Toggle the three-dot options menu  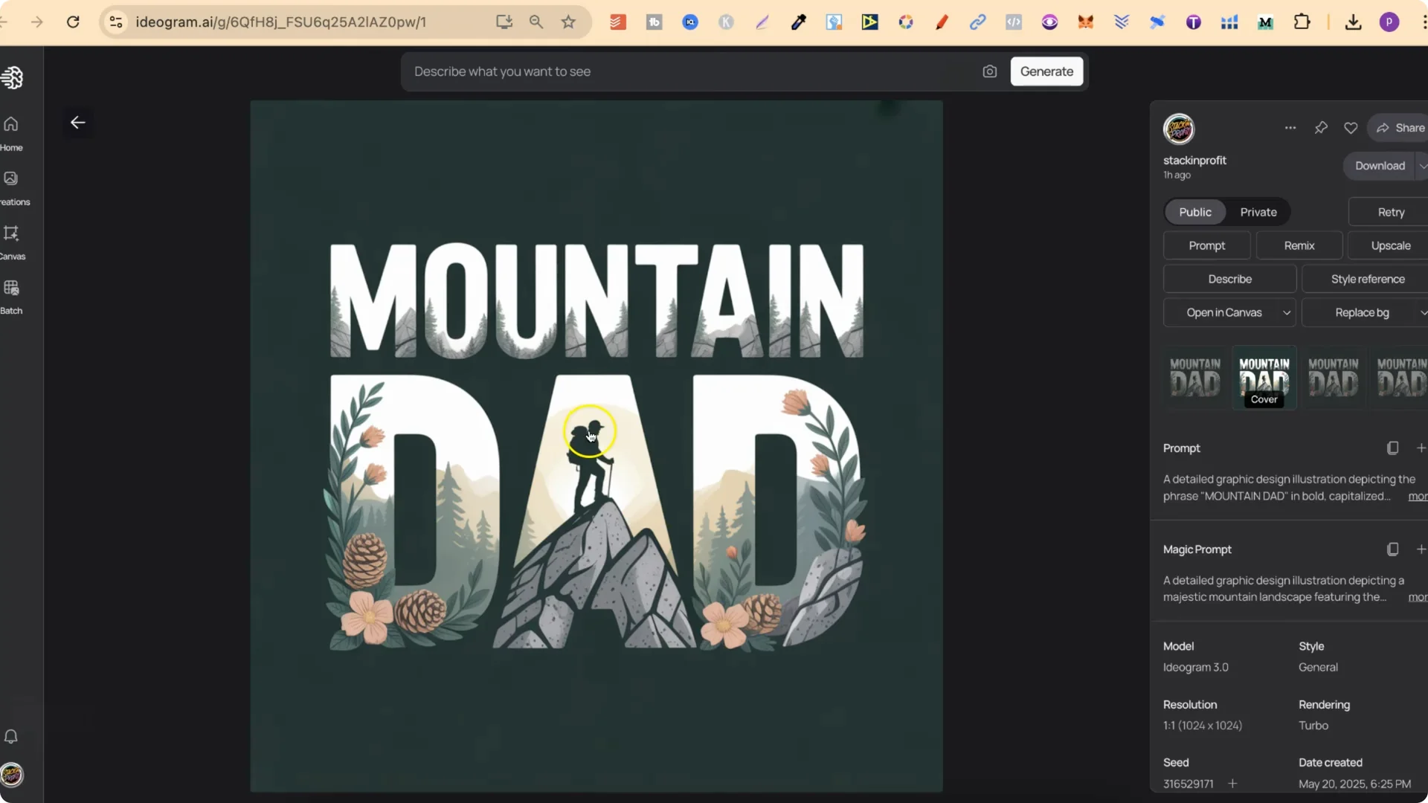click(x=1290, y=127)
